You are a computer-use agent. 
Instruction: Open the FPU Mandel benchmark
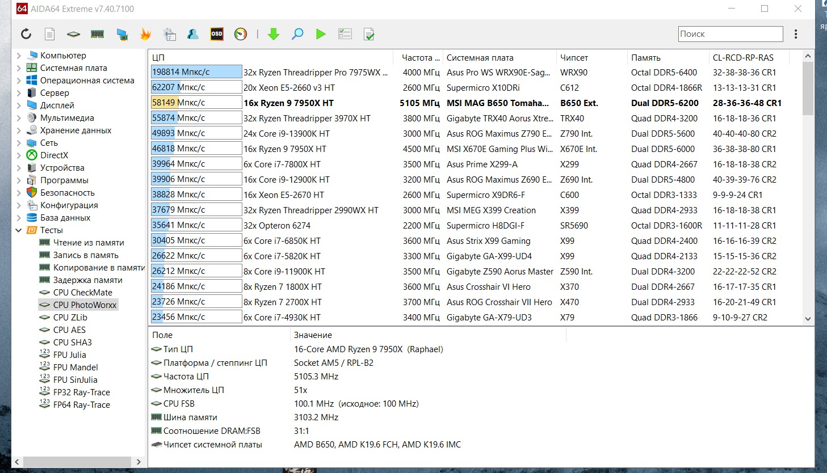[75, 368]
